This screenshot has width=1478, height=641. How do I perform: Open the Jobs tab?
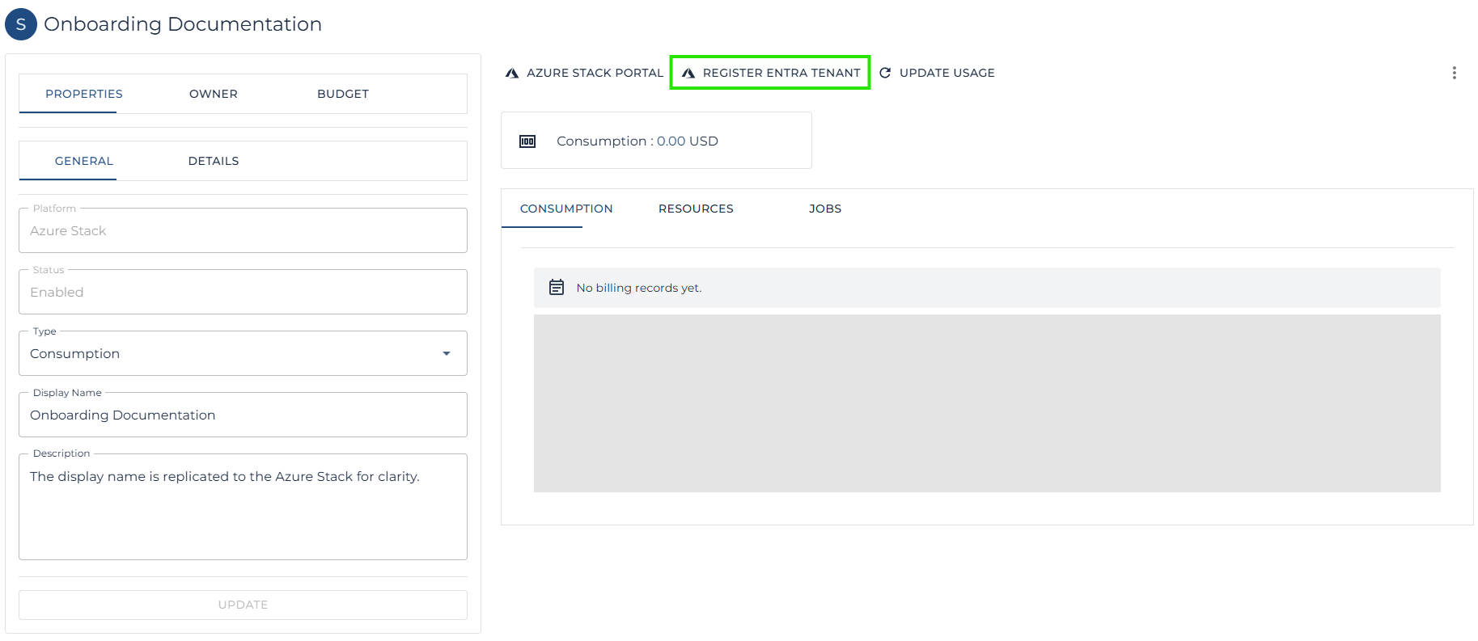click(825, 209)
